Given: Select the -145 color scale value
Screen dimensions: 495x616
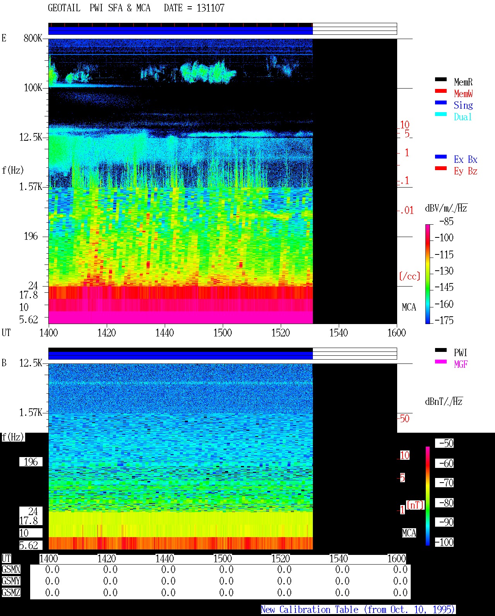Looking at the screenshot, I should tap(444, 287).
